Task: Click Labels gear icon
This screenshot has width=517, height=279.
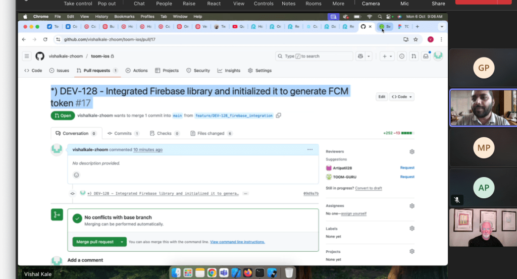Action: (412, 229)
